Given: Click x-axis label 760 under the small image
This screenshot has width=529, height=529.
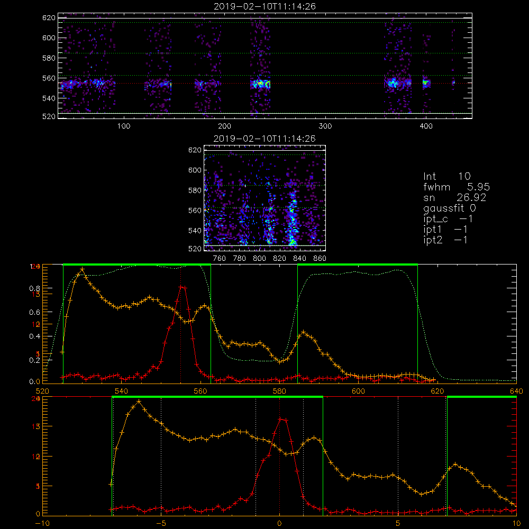Looking at the screenshot, I should click(220, 259).
